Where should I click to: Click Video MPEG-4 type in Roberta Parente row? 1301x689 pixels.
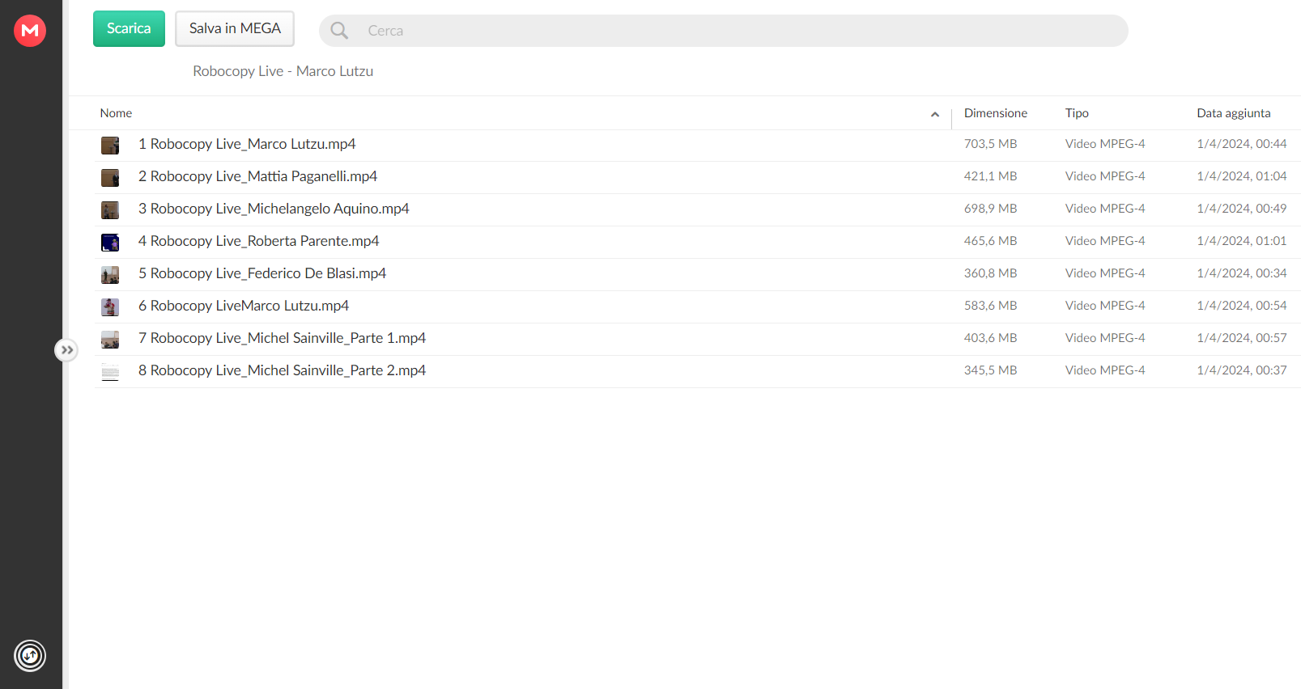point(1105,241)
